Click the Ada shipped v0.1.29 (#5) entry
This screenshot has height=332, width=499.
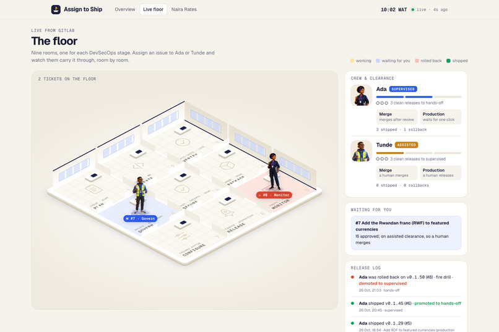406,326
